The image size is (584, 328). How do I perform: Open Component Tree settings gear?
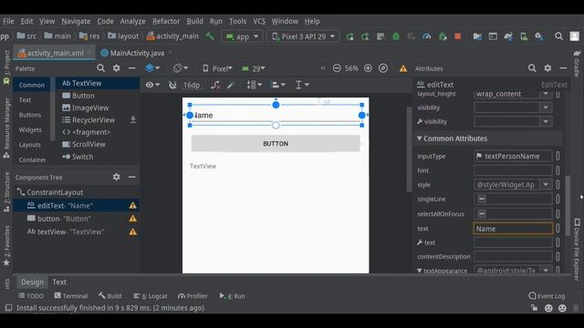pos(117,178)
